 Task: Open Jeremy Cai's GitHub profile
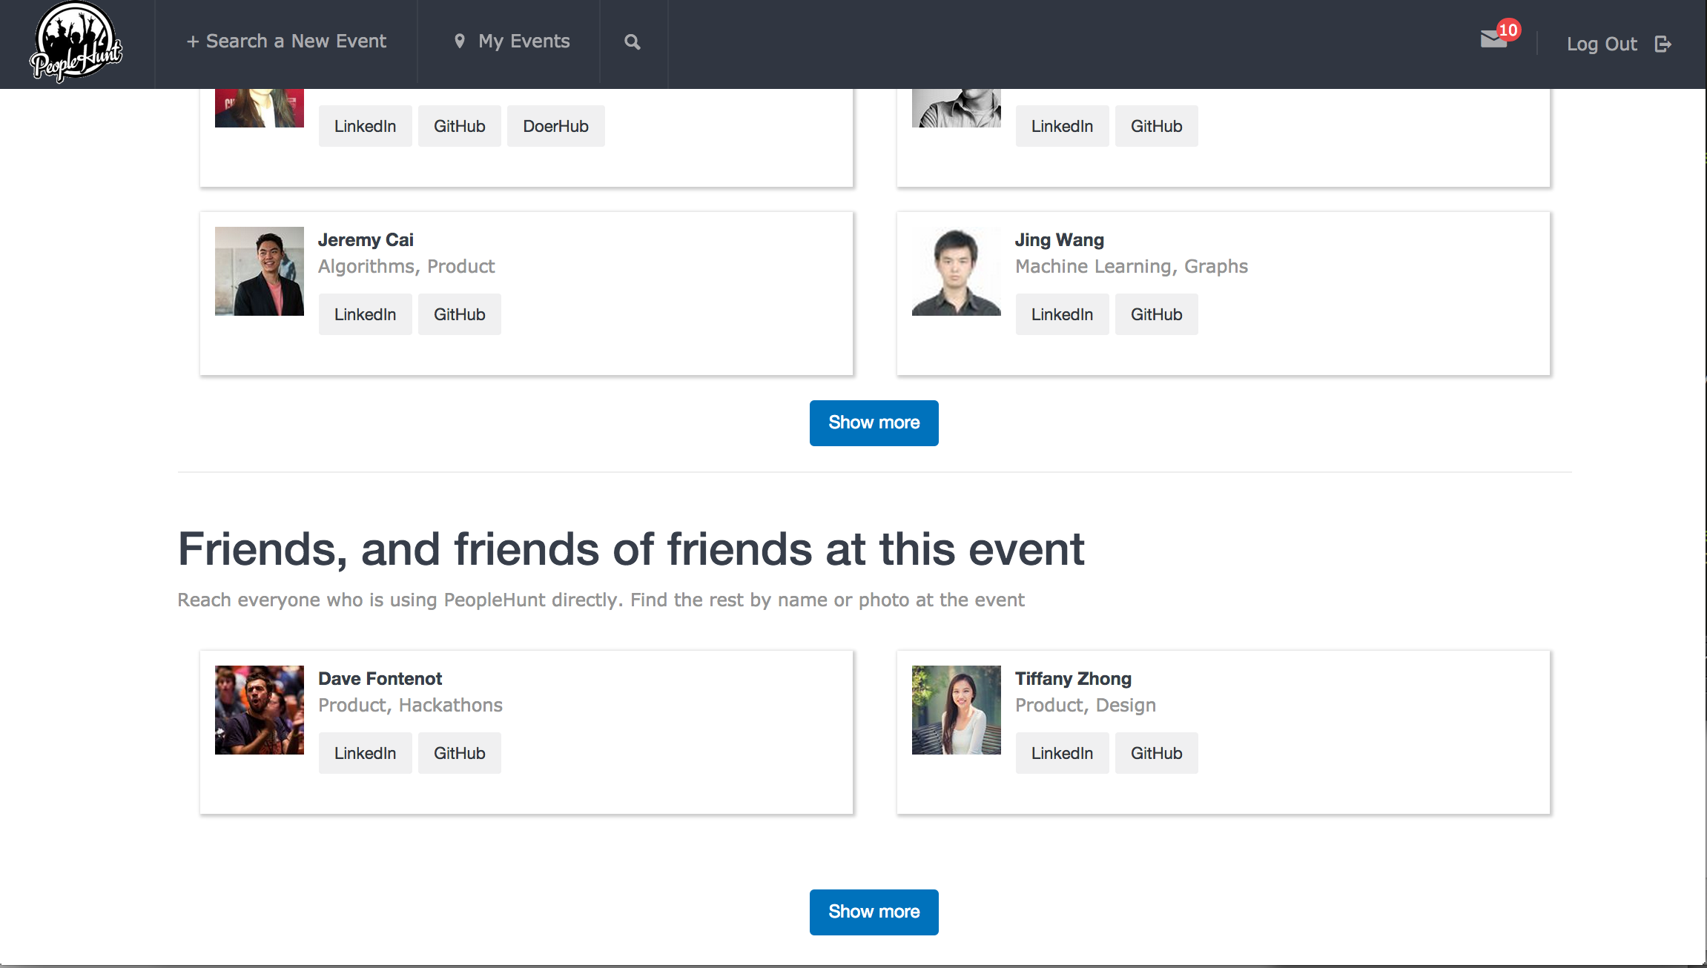[459, 314]
